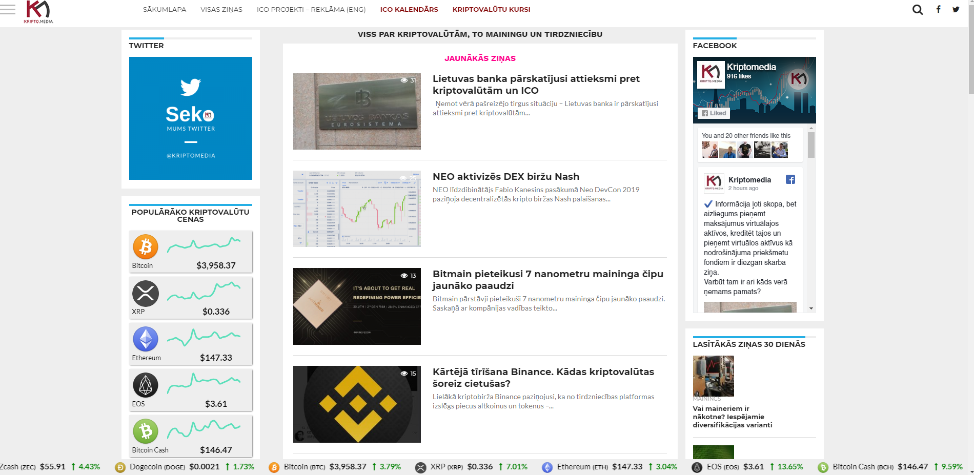
Task: Follow the @KRIPTOMEDIA handle link
Action: click(190, 155)
